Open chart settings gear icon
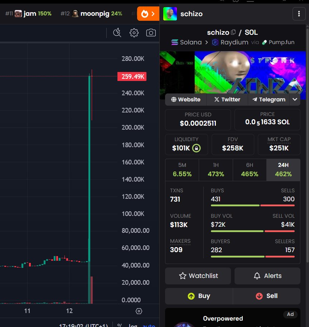 [134, 33]
